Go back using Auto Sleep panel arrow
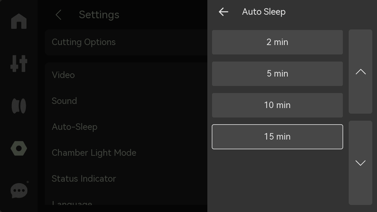Screen dimensions: 377x212 (224, 12)
